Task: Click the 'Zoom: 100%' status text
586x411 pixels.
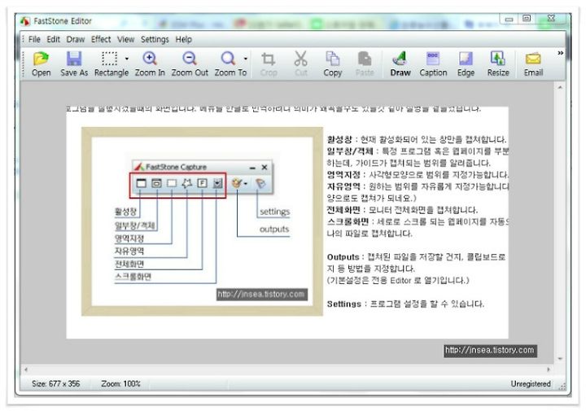Action: pyautogui.click(x=120, y=383)
